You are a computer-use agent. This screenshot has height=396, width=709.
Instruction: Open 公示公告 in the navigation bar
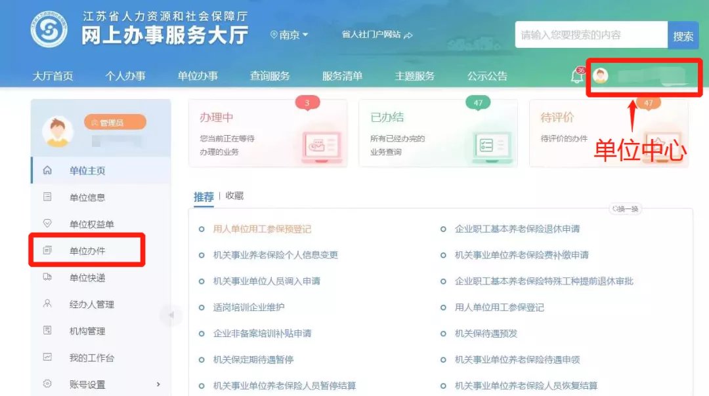(x=487, y=76)
